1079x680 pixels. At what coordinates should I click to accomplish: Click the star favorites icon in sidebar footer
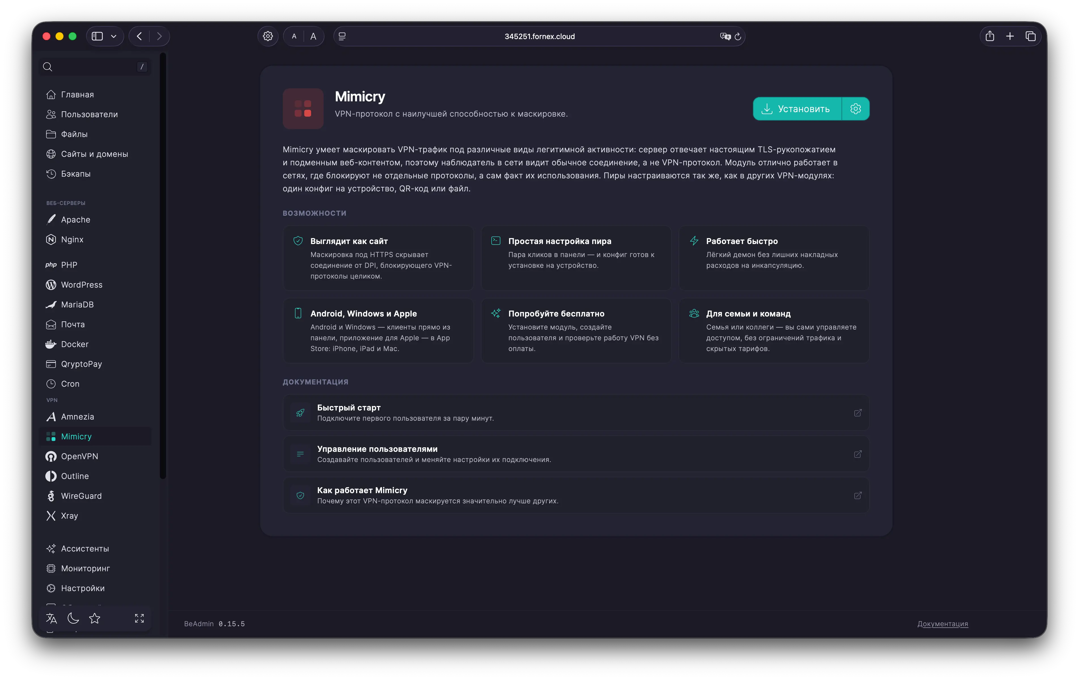pyautogui.click(x=95, y=618)
